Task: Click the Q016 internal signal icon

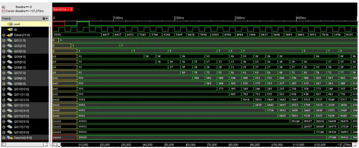Action: 9,121
